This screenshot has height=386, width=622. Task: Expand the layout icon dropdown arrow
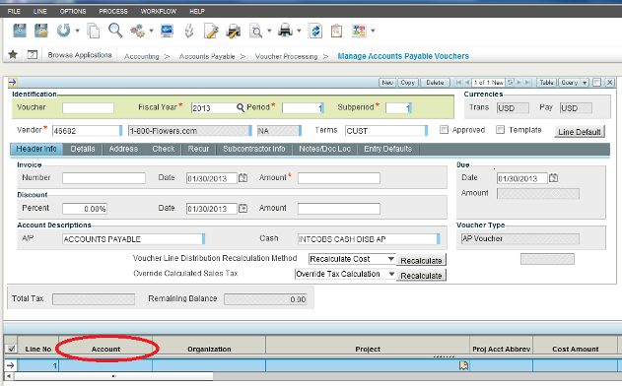373,31
